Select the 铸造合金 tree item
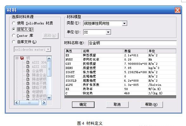This screenshot has height=126, width=186. pyautogui.click(x=39, y=75)
